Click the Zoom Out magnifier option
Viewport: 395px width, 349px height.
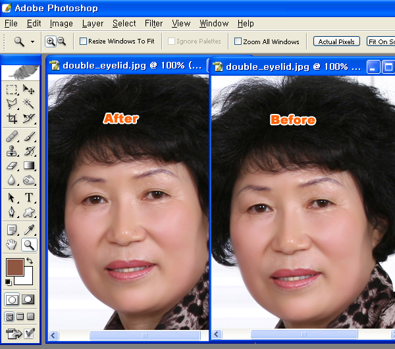(62, 41)
